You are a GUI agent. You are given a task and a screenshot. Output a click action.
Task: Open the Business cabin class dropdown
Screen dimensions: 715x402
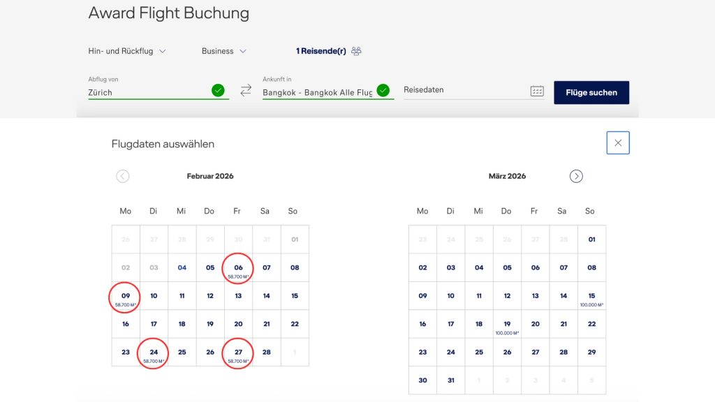[223, 51]
